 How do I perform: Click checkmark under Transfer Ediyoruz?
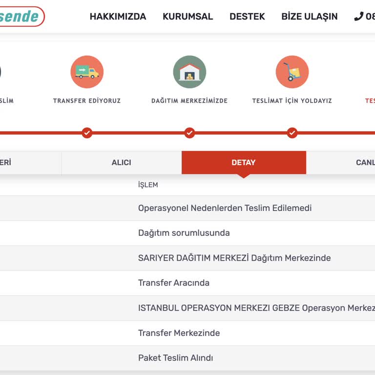87,133
